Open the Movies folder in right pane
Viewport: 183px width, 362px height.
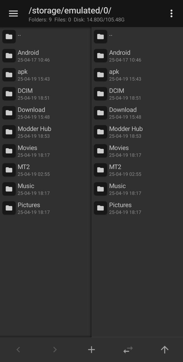click(x=119, y=151)
